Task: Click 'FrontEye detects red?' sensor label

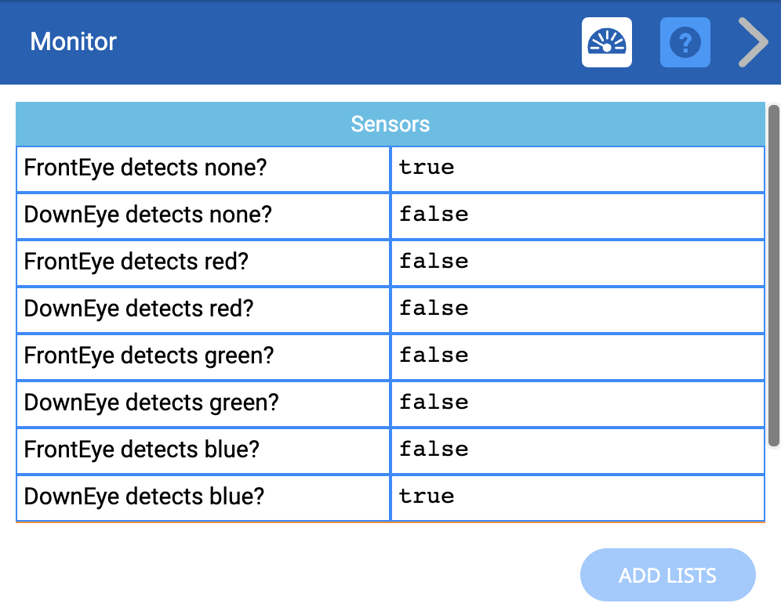Action: [x=136, y=262]
